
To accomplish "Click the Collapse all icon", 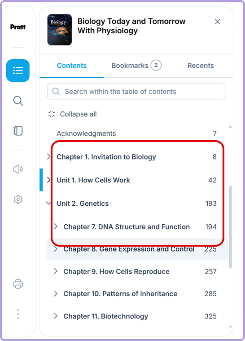I will [x=52, y=114].
